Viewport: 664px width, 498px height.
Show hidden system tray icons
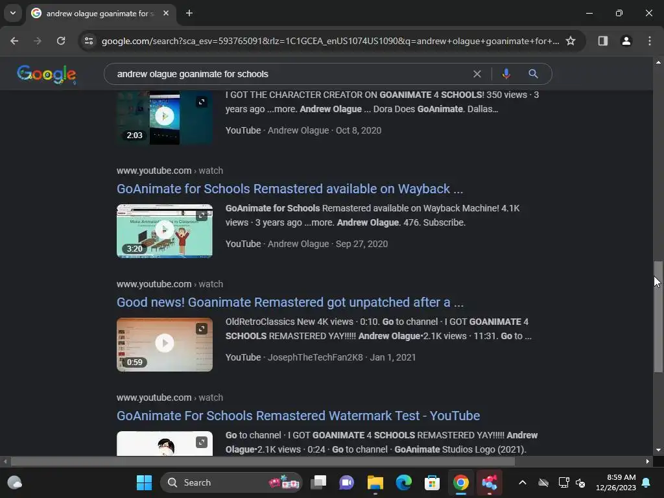[x=523, y=482]
